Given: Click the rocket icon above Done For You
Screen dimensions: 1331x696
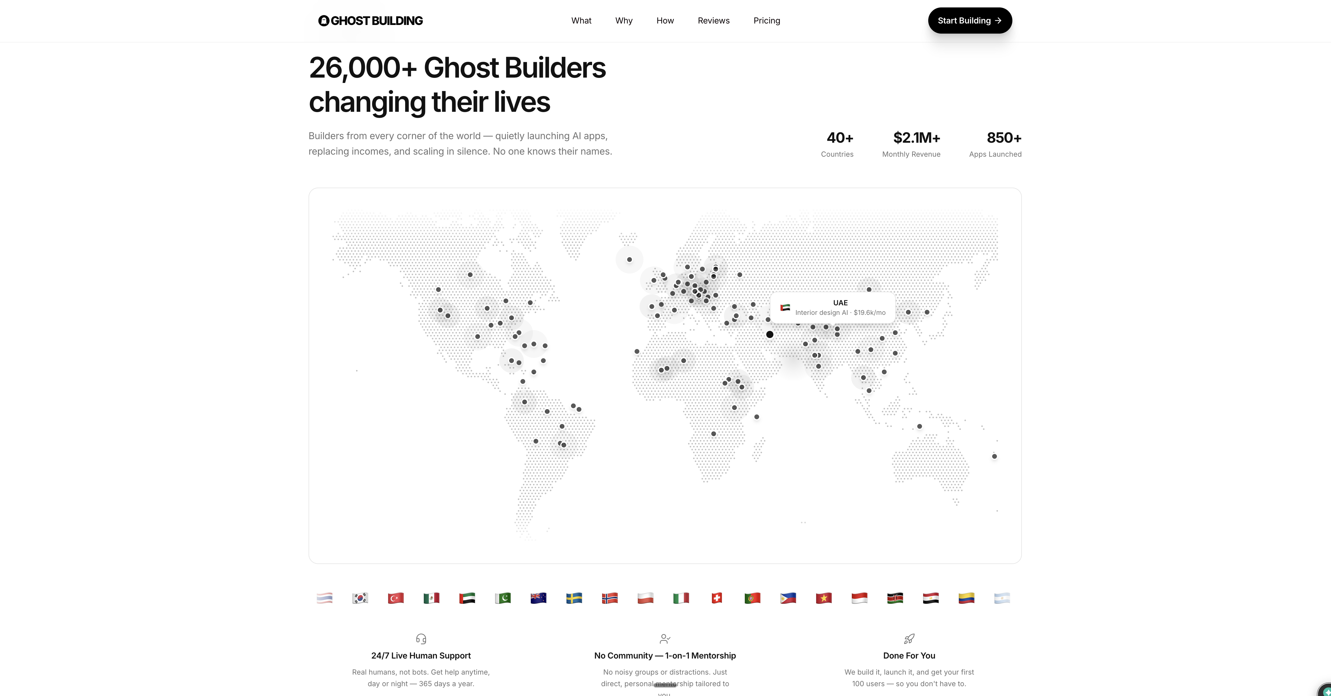Looking at the screenshot, I should pos(909,639).
